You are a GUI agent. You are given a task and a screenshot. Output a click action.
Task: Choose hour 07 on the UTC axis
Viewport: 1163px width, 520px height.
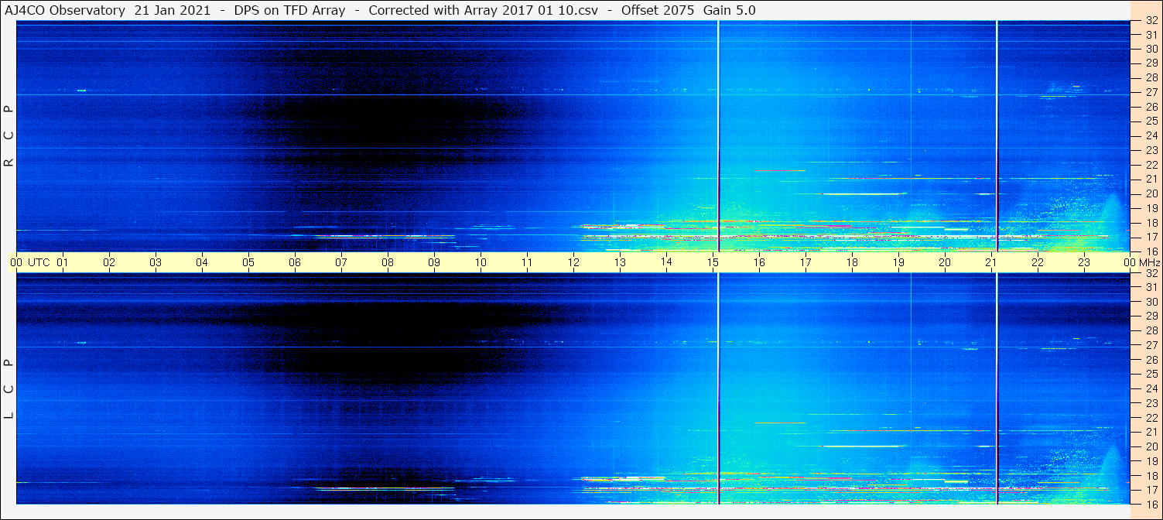click(341, 263)
